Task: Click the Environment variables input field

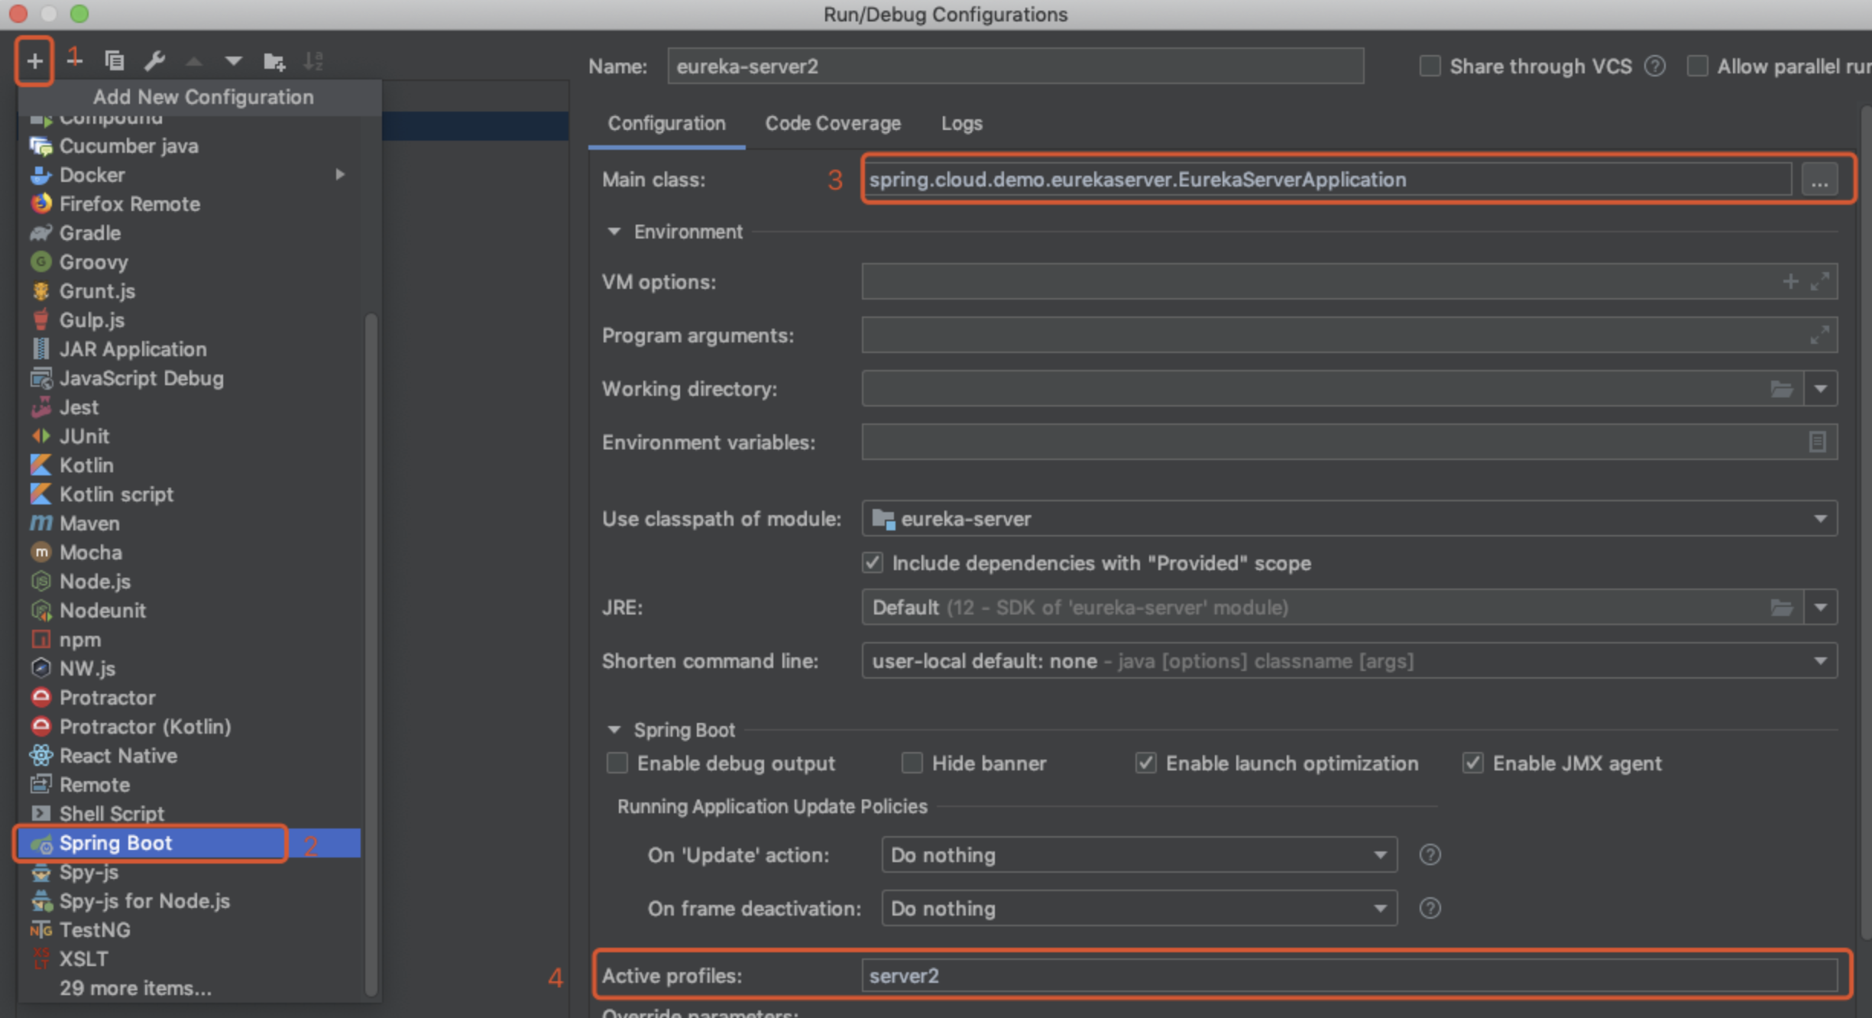Action: pos(1349,442)
